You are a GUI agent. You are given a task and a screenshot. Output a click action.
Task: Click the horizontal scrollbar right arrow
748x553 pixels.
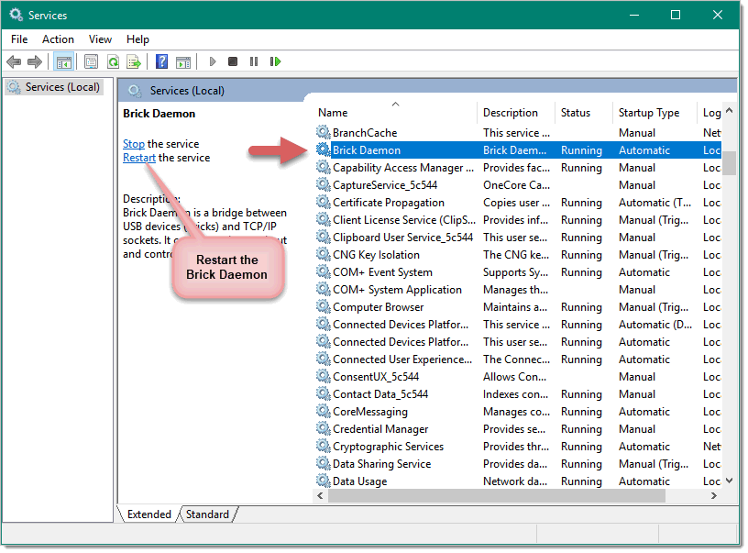(714, 496)
